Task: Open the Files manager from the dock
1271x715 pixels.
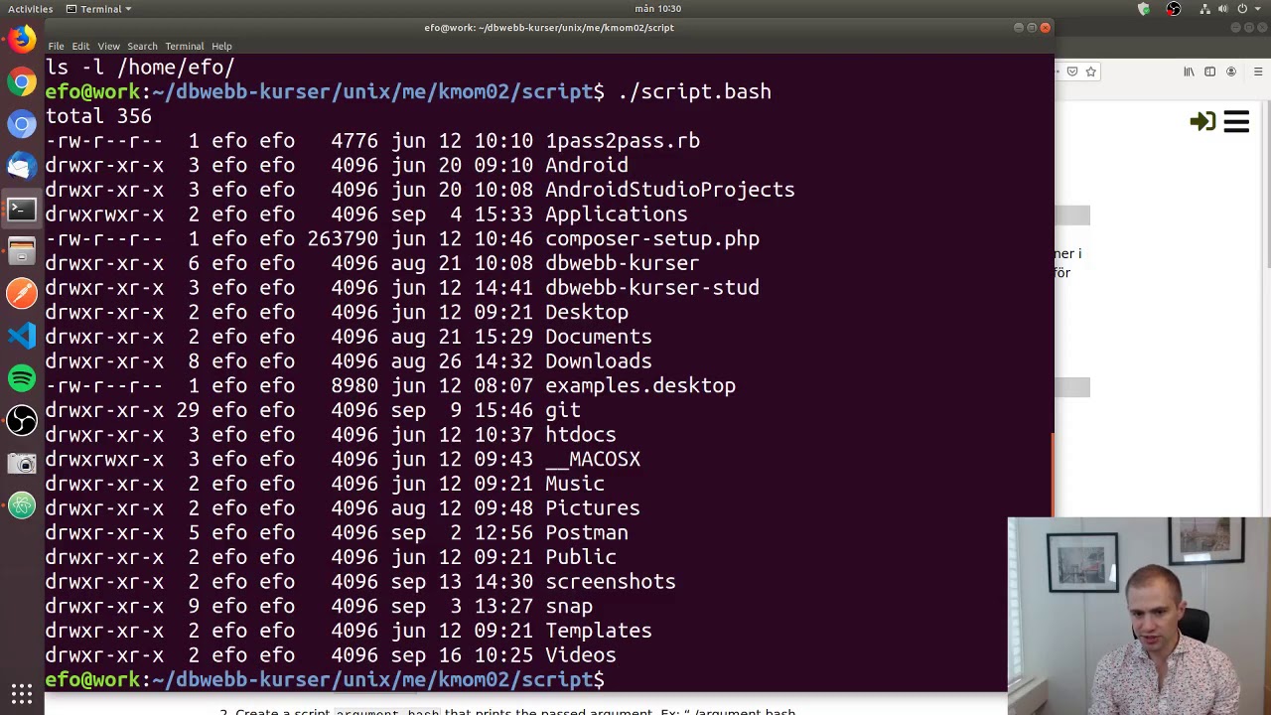Action: click(22, 251)
